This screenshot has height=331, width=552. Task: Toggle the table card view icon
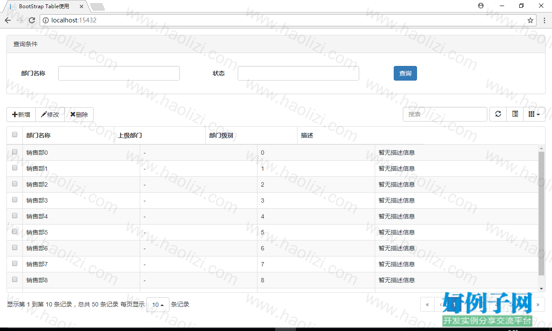pyautogui.click(x=515, y=114)
